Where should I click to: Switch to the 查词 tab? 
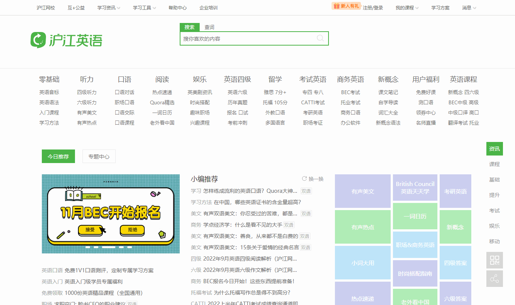pos(209,27)
